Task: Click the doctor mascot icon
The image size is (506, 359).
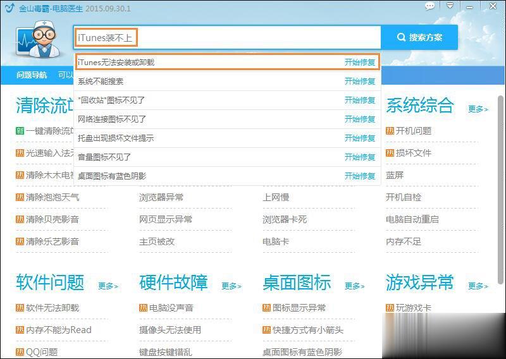Action: [x=38, y=39]
